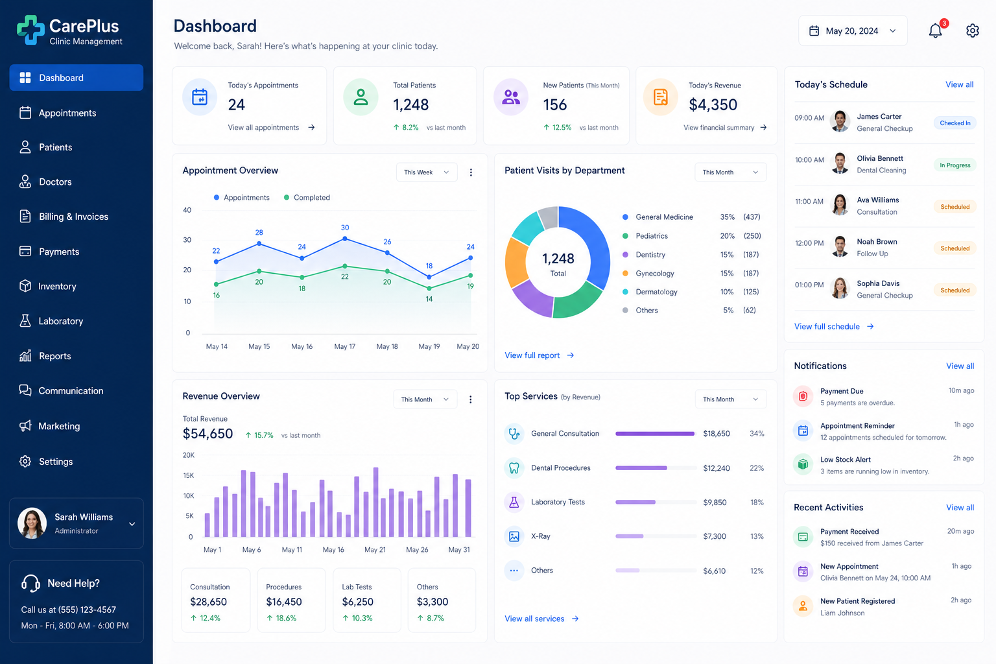Click the New Patient Registered icon
Viewport: 996px width, 664px height.
tap(803, 606)
